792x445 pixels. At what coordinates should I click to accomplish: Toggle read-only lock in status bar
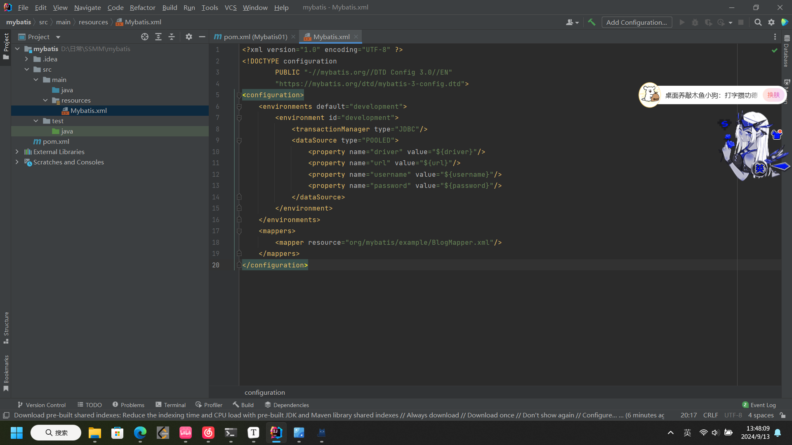(x=783, y=415)
